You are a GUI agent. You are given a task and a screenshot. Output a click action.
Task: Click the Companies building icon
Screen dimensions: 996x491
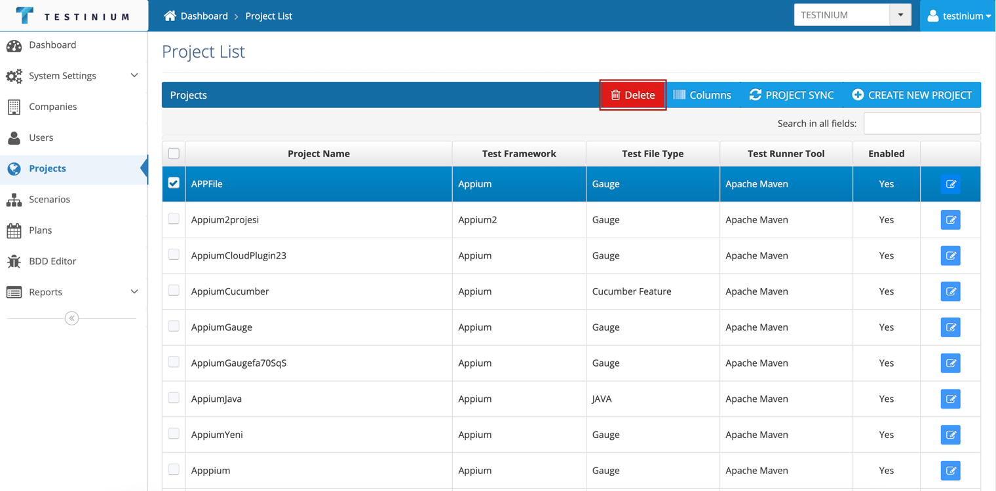(x=14, y=107)
